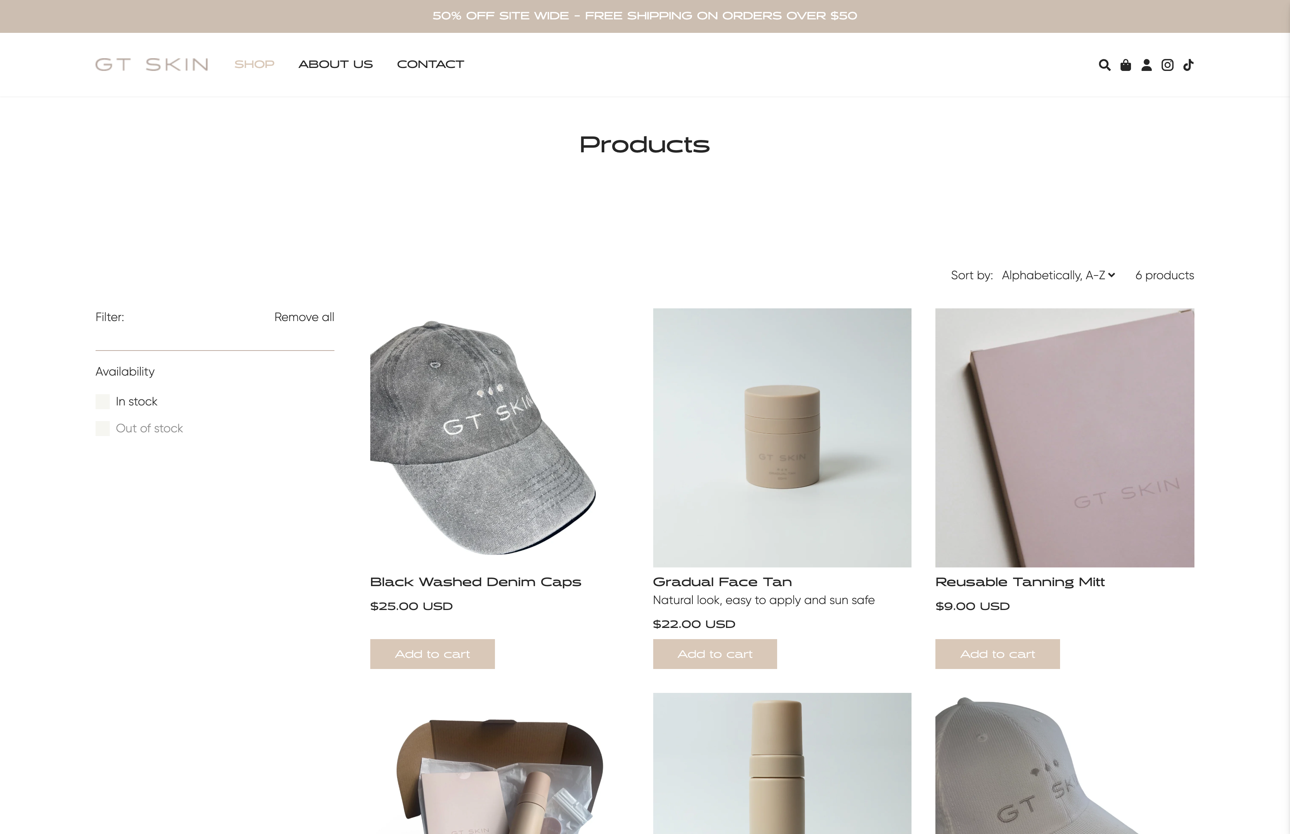Open the Sort by Alphabetically A-Z dropdown
The height and width of the screenshot is (834, 1290).
1058,275
